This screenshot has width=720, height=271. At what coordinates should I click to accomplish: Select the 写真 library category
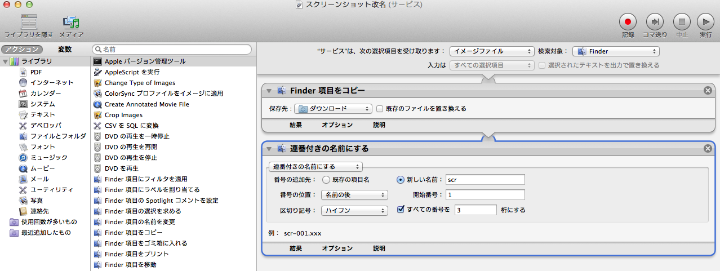(37, 201)
